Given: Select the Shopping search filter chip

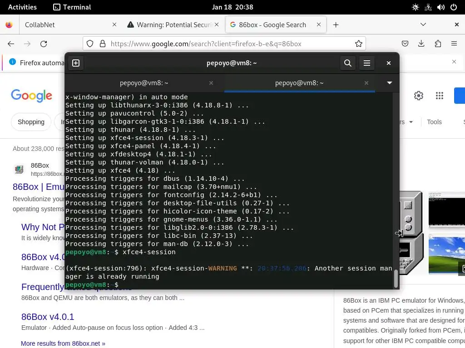Looking at the screenshot, I should point(31,122).
